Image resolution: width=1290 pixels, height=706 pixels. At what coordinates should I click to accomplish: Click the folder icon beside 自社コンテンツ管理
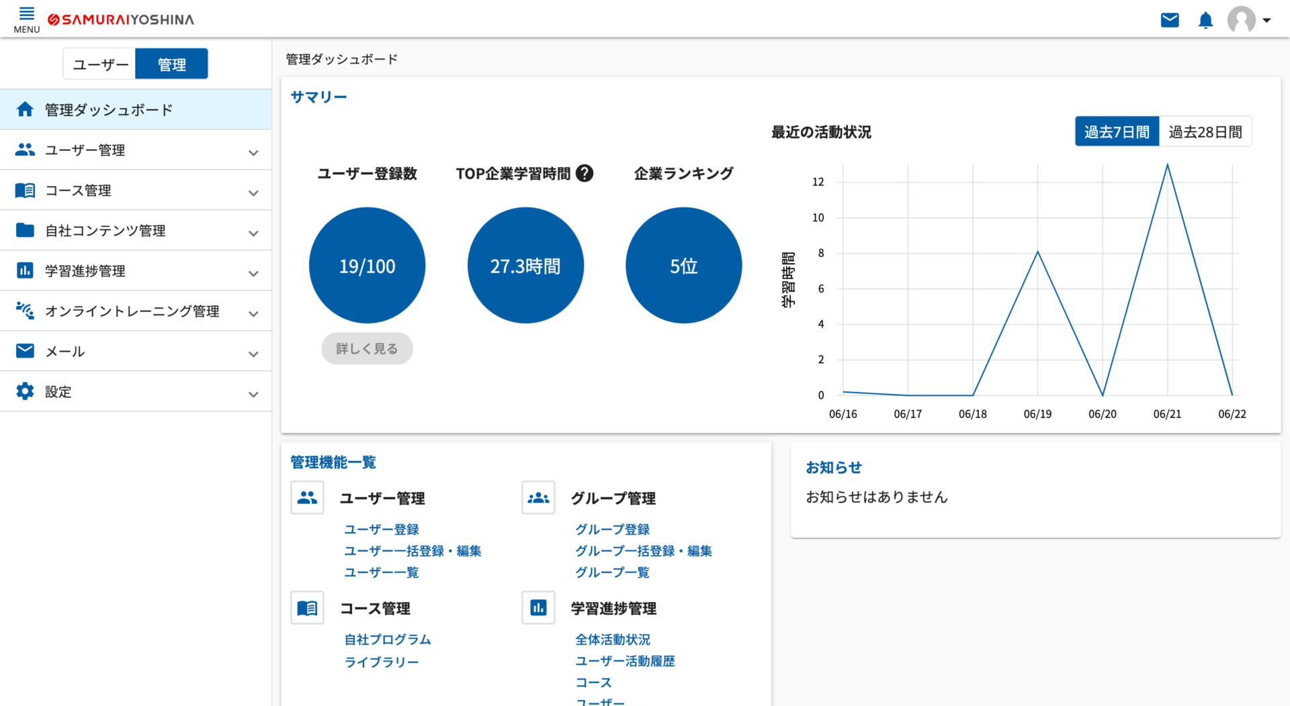[25, 230]
